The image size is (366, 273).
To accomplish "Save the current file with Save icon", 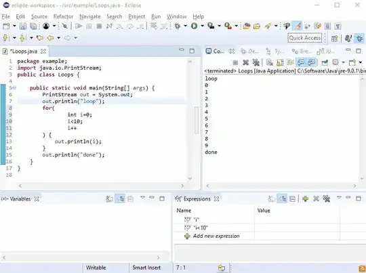I will 23,26.
